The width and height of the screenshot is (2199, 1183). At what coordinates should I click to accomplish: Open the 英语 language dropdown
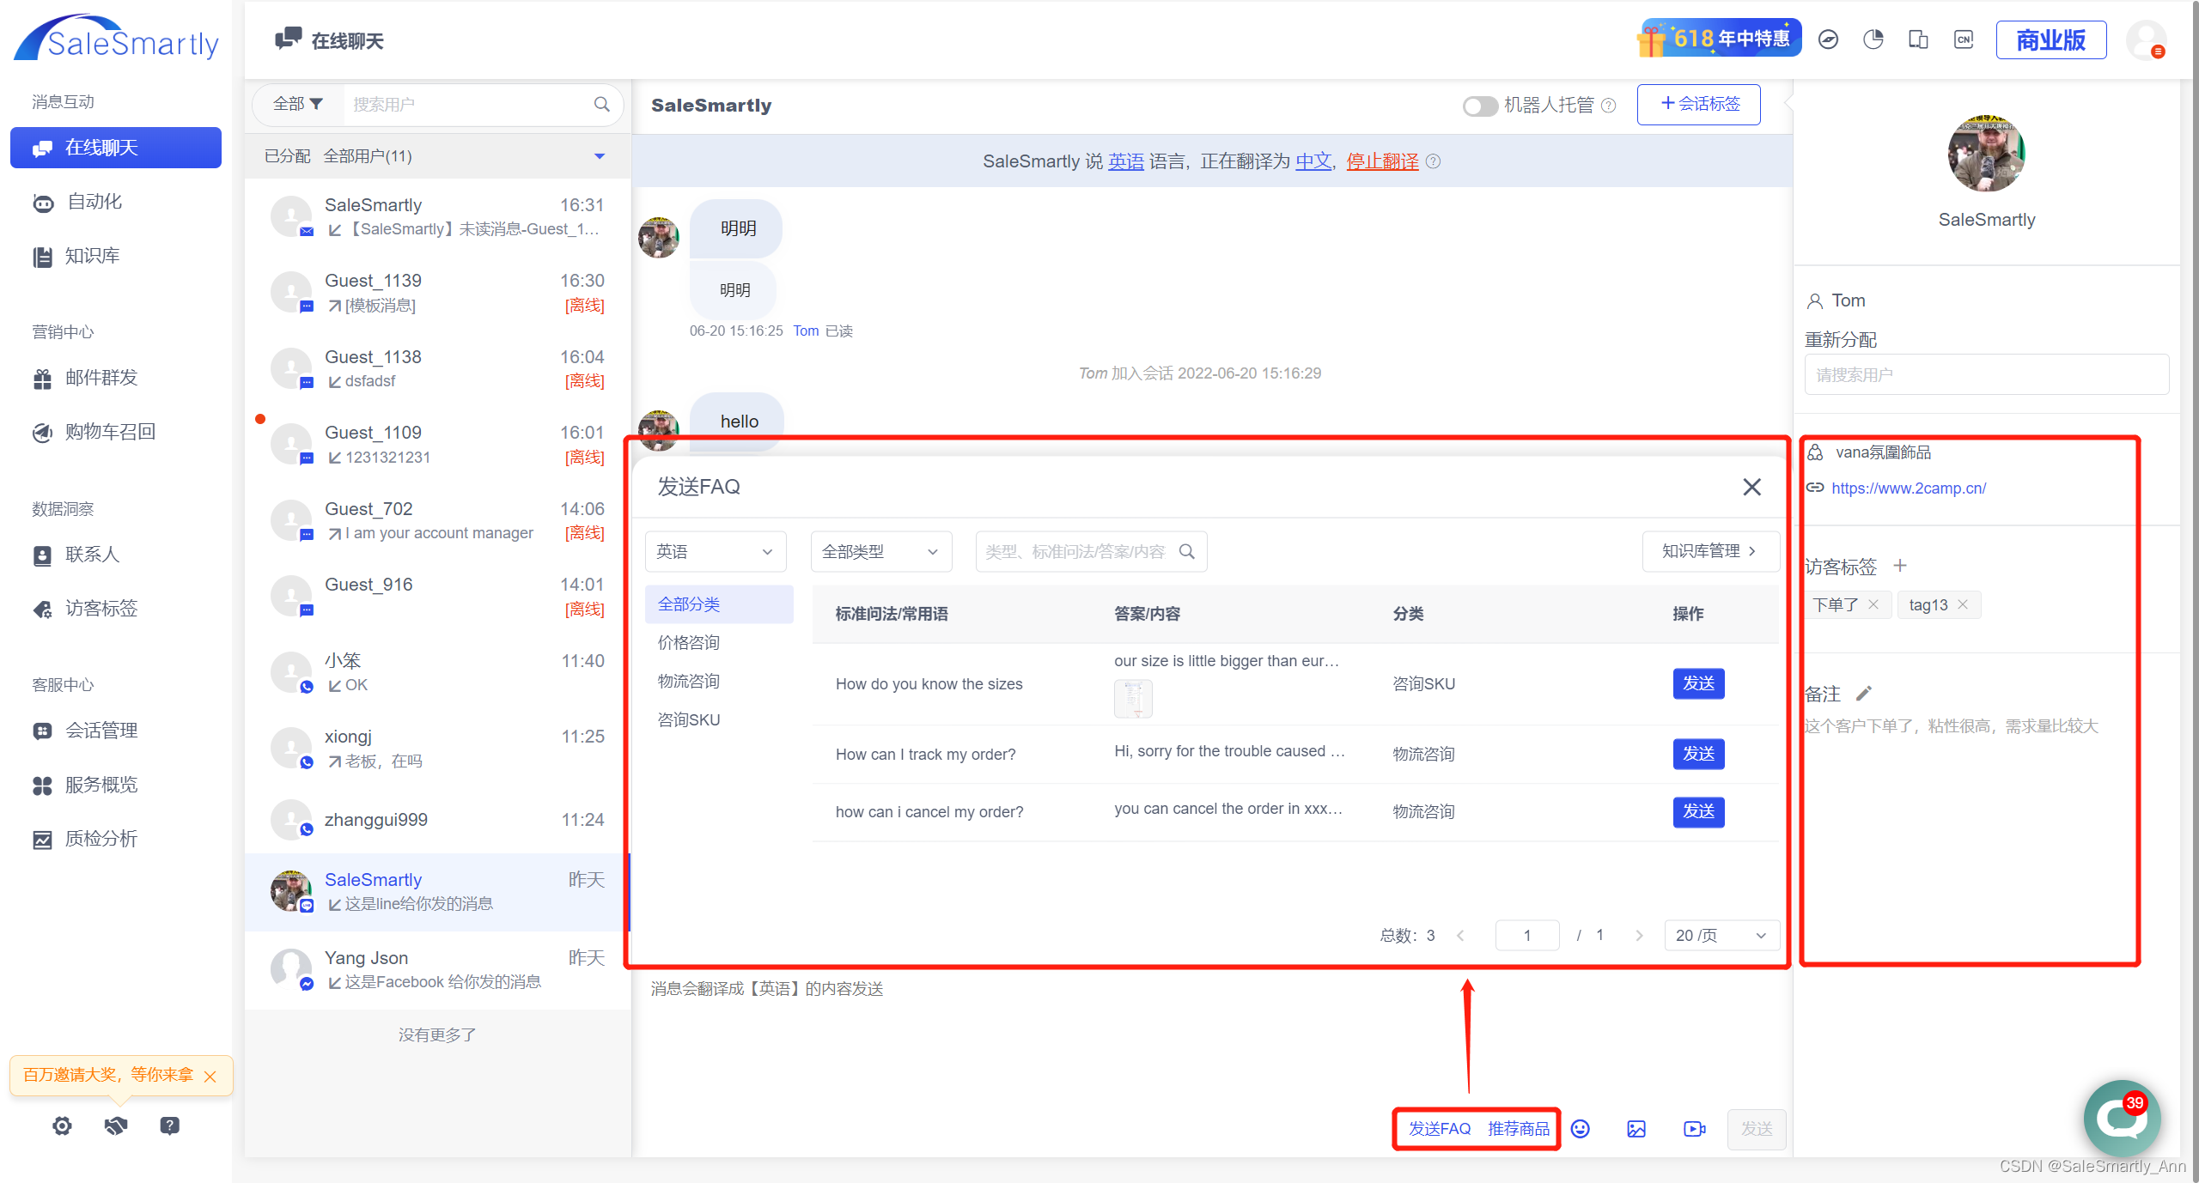715,551
